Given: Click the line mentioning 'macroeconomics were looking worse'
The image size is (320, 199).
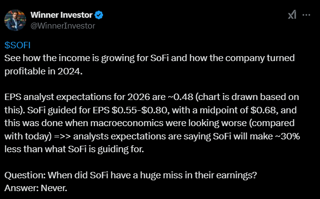Looking at the screenshot, I should pos(148,122).
